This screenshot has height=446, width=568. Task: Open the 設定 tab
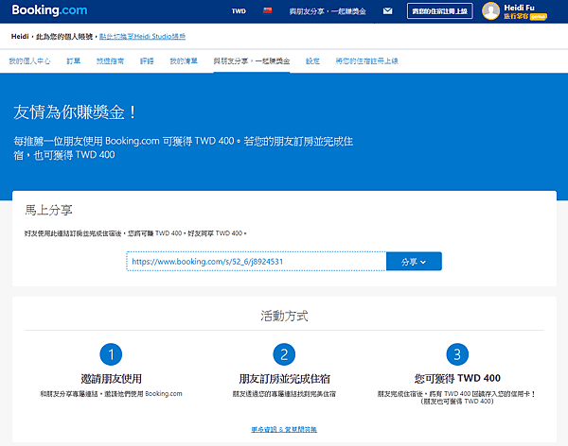(312, 61)
